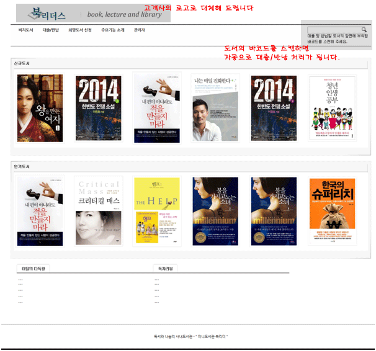376x351 pixels.
Task: Open the 나는 매일 진화한다 book cover
Action: tap(215, 108)
